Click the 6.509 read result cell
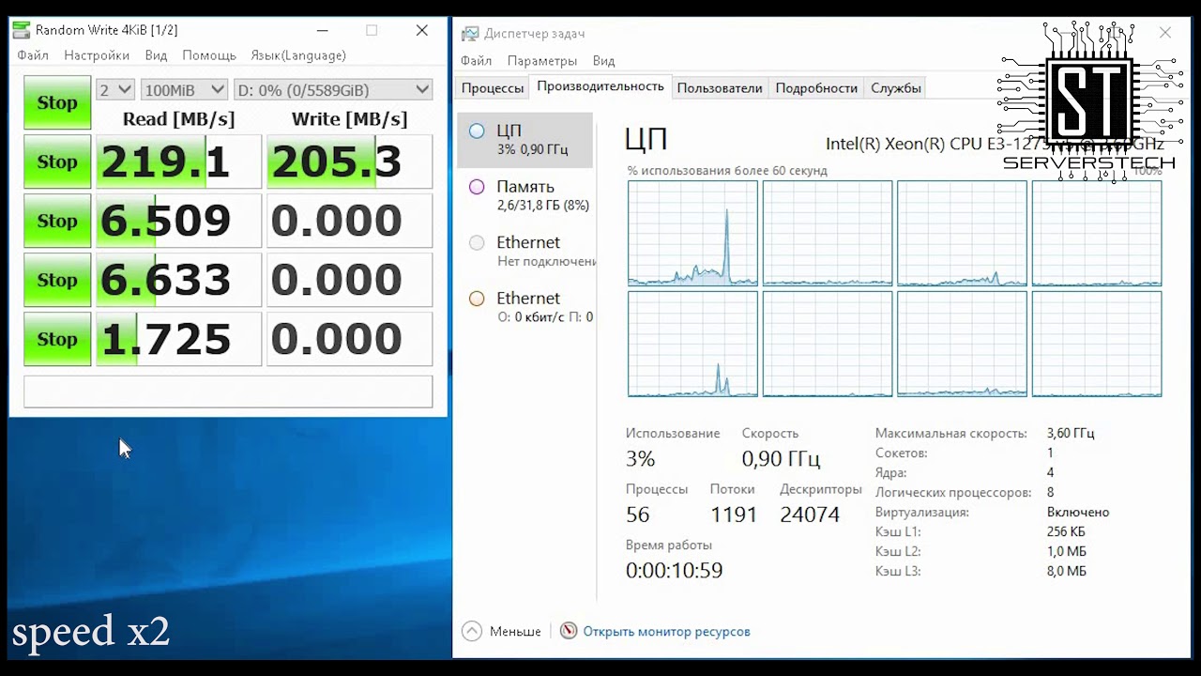Viewport: 1201px width, 676px height. click(178, 221)
